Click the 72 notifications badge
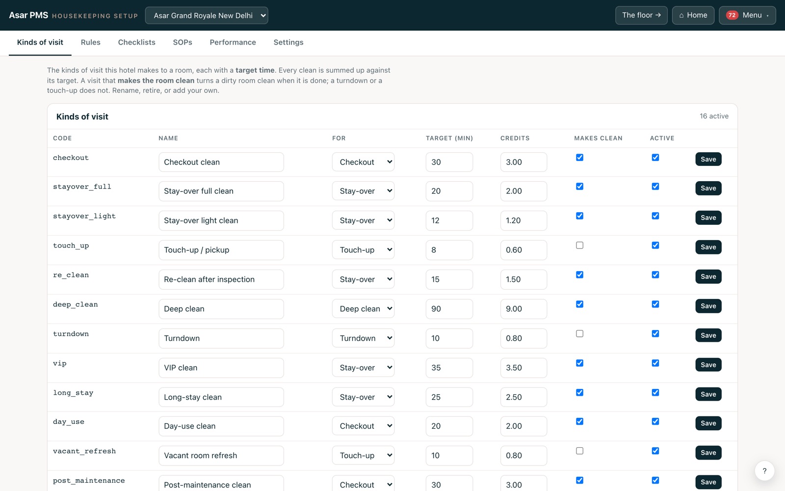785x491 pixels. point(732,15)
